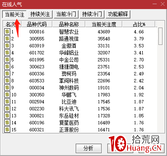The height and width of the screenshot is (156, 167).
Task: Sort by the 占比% column header
Action: [x=139, y=24]
